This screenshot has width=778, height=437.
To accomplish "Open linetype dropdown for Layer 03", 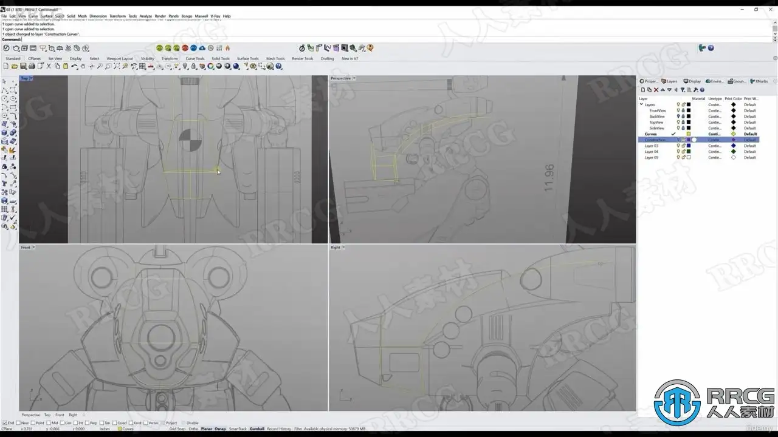I will tap(715, 146).
